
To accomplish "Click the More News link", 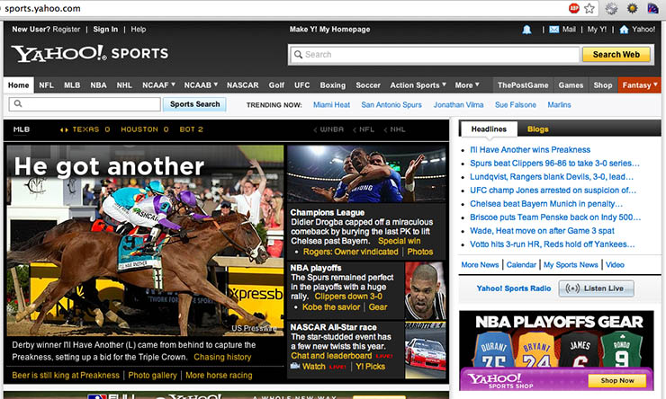I will pyautogui.click(x=480, y=264).
